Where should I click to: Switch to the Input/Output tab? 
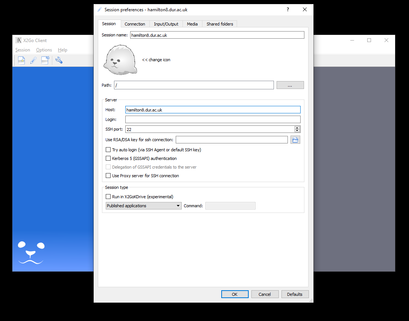(x=166, y=24)
